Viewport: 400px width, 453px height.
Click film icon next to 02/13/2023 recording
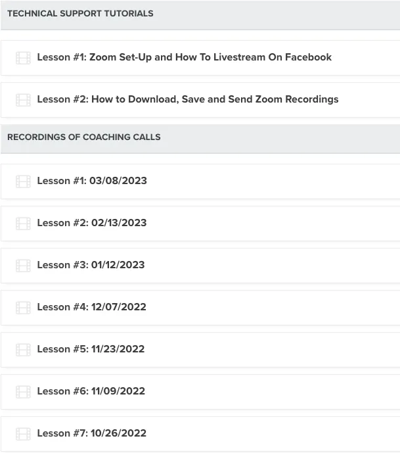coord(23,224)
